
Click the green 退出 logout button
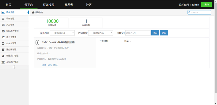tap(206, 5)
